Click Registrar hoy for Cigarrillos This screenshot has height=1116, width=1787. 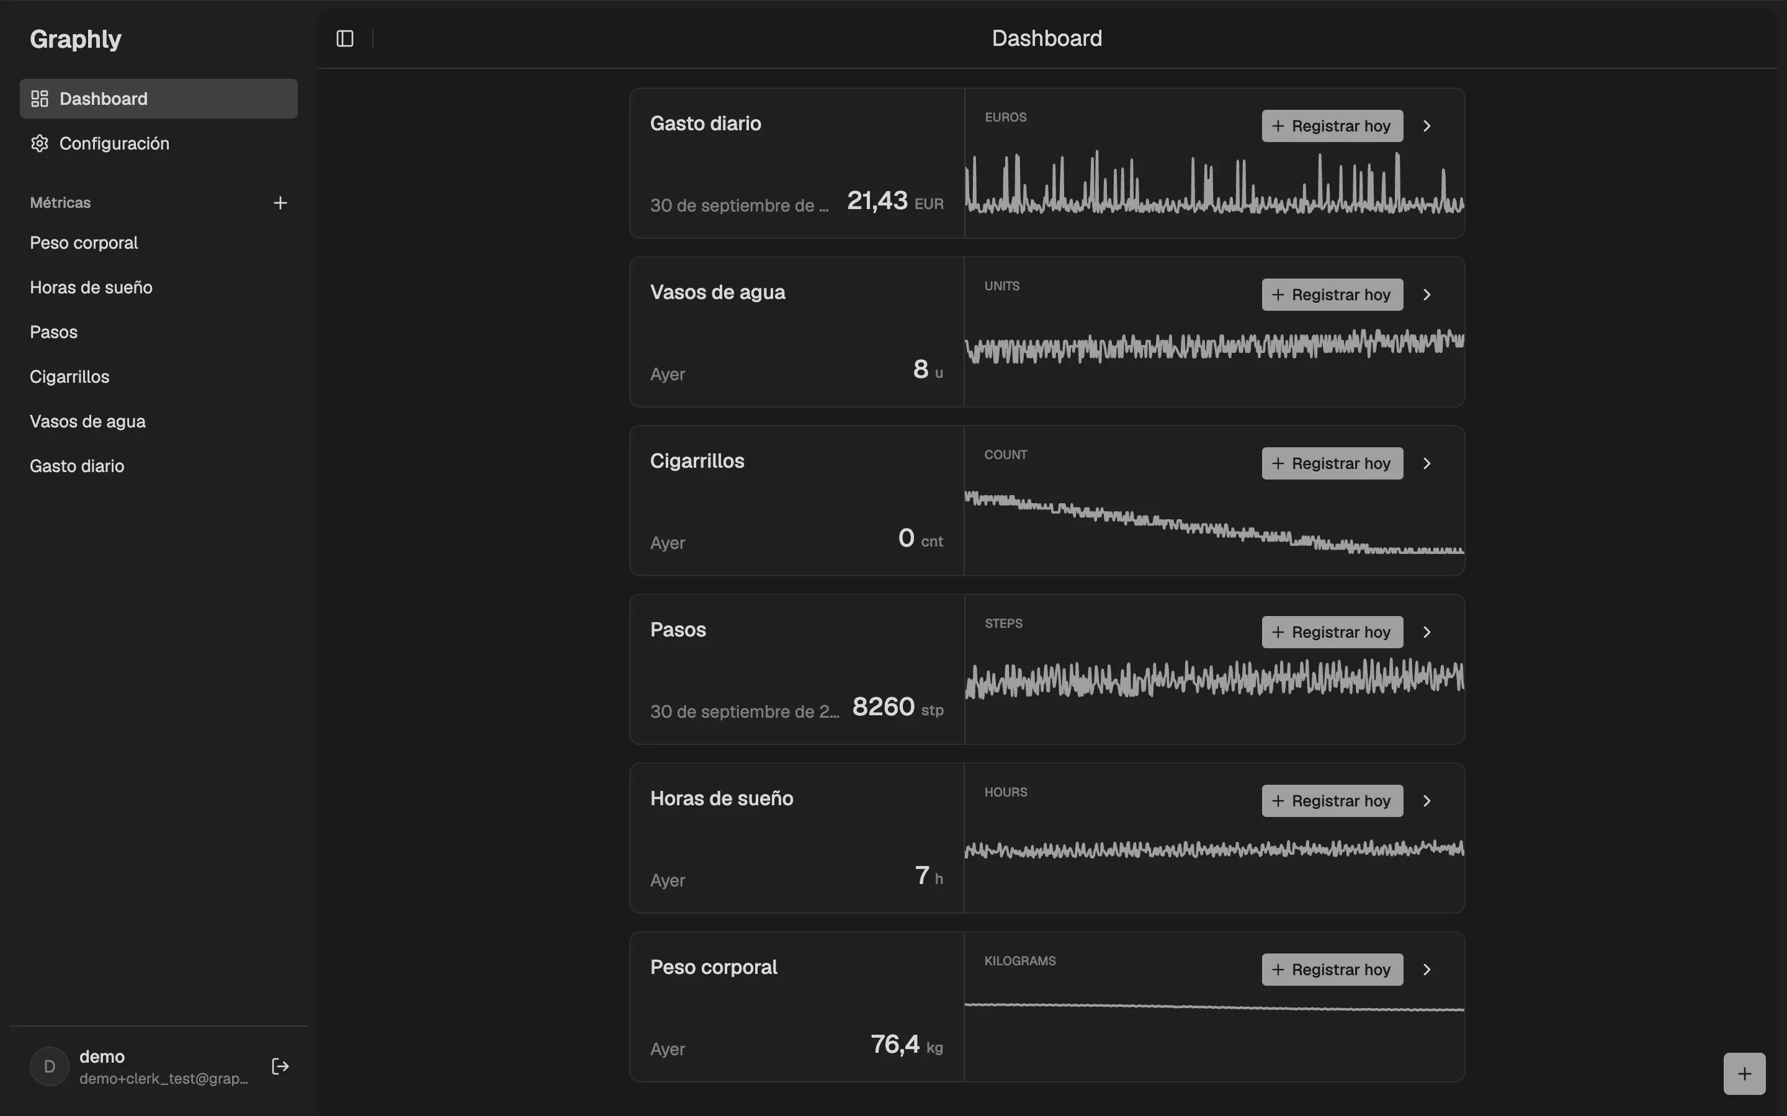click(1332, 463)
